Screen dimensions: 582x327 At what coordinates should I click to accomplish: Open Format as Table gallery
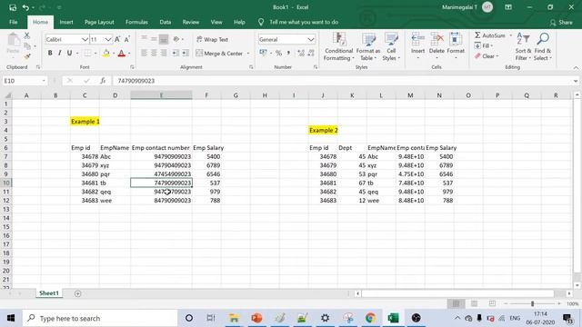point(368,46)
